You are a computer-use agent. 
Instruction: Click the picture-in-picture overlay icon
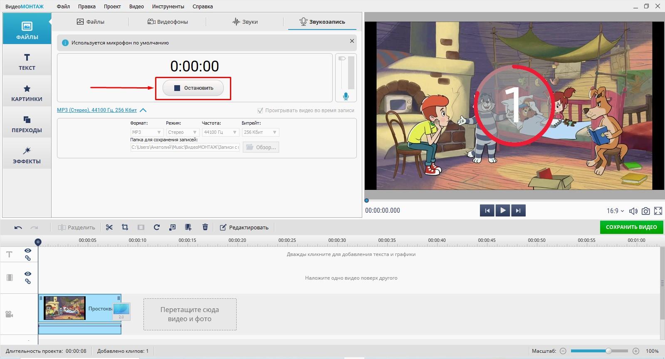tap(172, 227)
